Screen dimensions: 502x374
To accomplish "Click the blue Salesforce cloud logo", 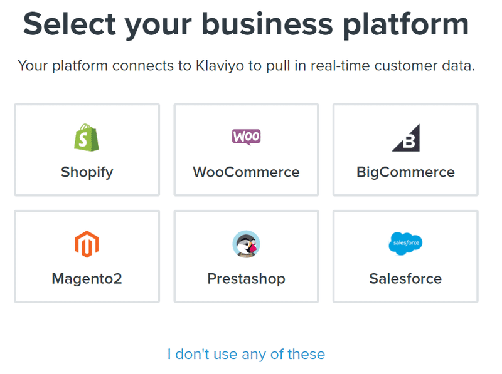I will 405,244.
